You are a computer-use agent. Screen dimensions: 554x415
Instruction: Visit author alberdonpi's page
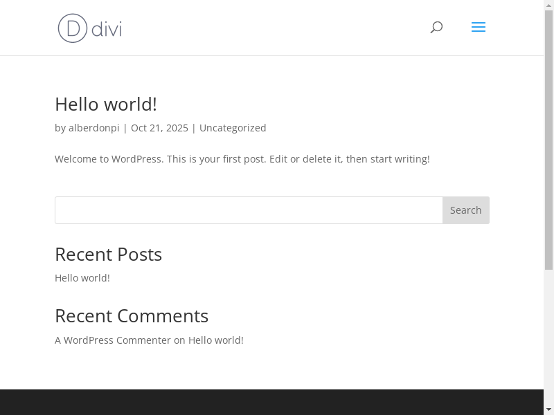pyautogui.click(x=93, y=128)
